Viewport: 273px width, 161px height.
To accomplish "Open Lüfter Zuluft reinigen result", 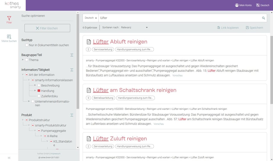I will [120, 139].
